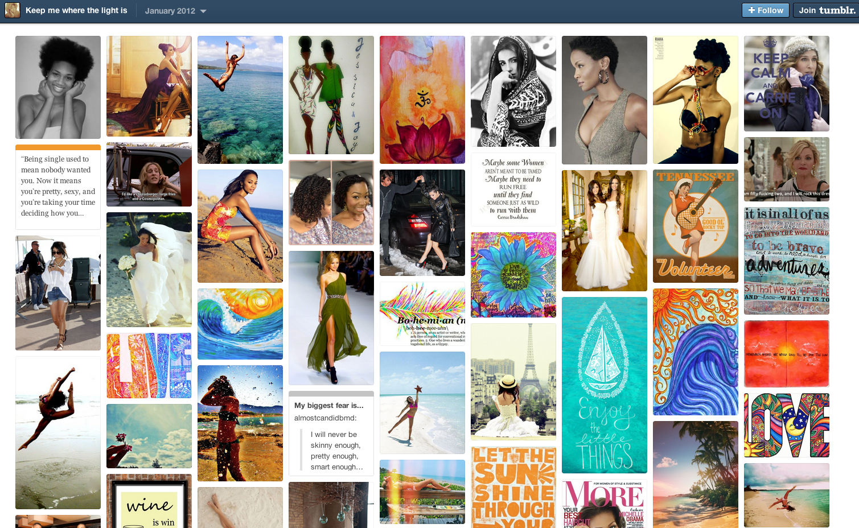The width and height of the screenshot is (859, 528).
Task: Open the Tennessee Volunteer poster thumbnail
Action: click(x=695, y=226)
